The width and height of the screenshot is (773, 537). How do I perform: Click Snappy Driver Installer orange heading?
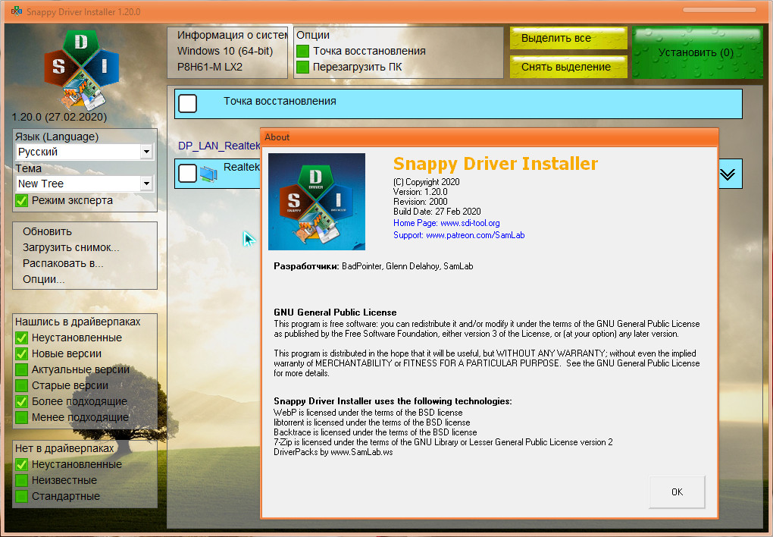(x=496, y=163)
